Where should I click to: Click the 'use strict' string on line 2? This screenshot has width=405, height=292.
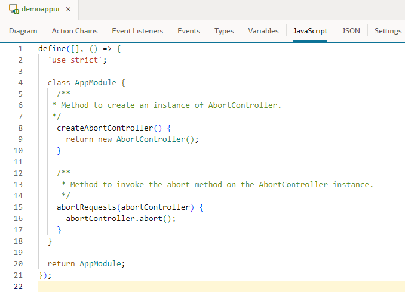75,60
